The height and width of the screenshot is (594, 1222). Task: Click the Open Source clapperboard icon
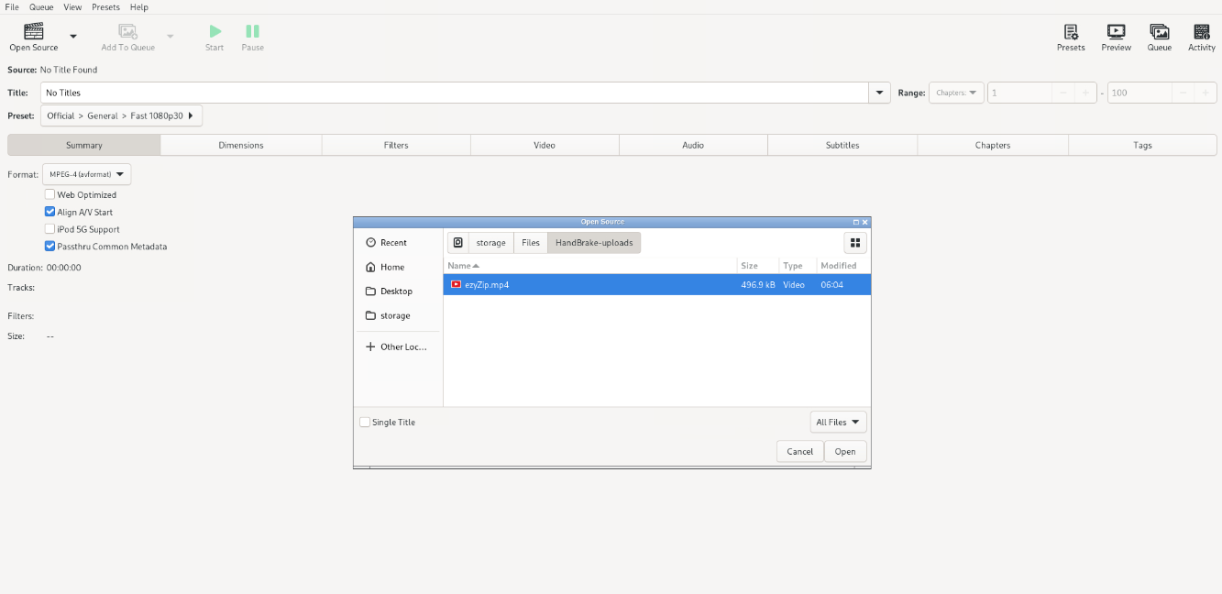click(33, 32)
